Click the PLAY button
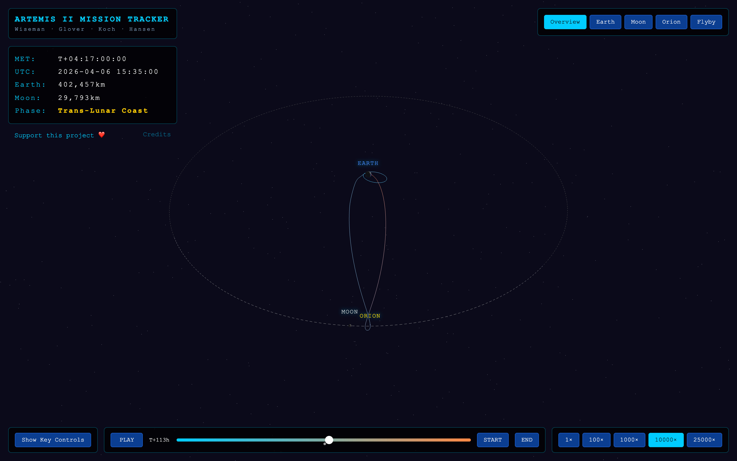 coord(127,440)
